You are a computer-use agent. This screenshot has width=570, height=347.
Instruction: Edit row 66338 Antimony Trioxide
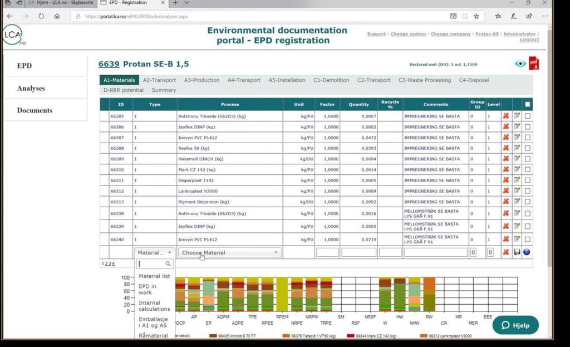pyautogui.click(x=517, y=213)
